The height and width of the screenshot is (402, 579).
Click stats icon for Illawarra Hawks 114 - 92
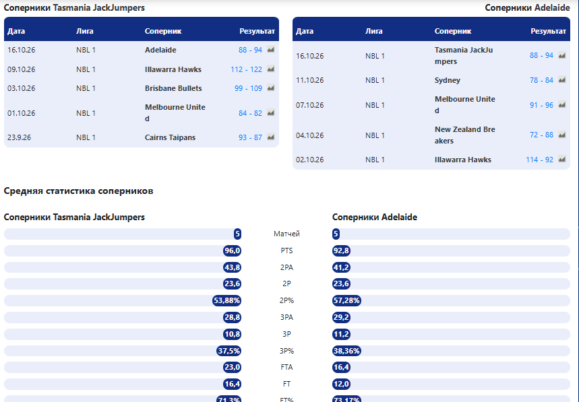(562, 160)
